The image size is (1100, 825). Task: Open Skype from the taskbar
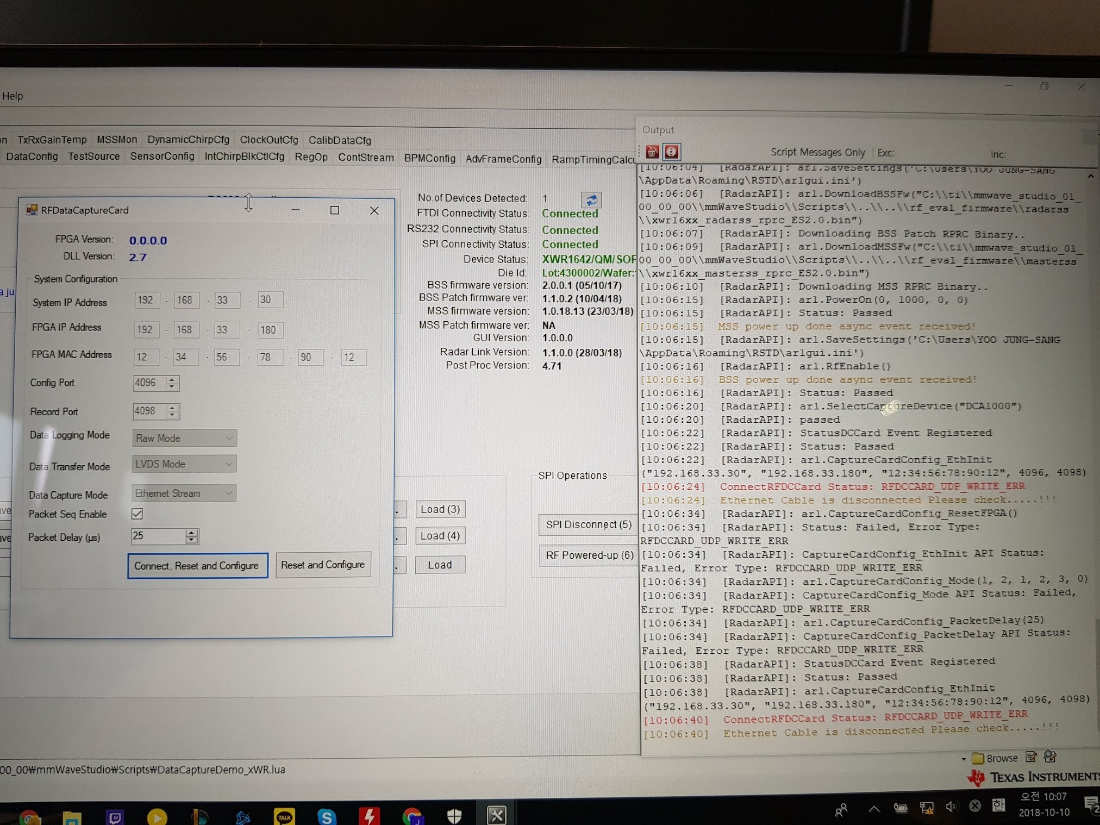tap(326, 816)
